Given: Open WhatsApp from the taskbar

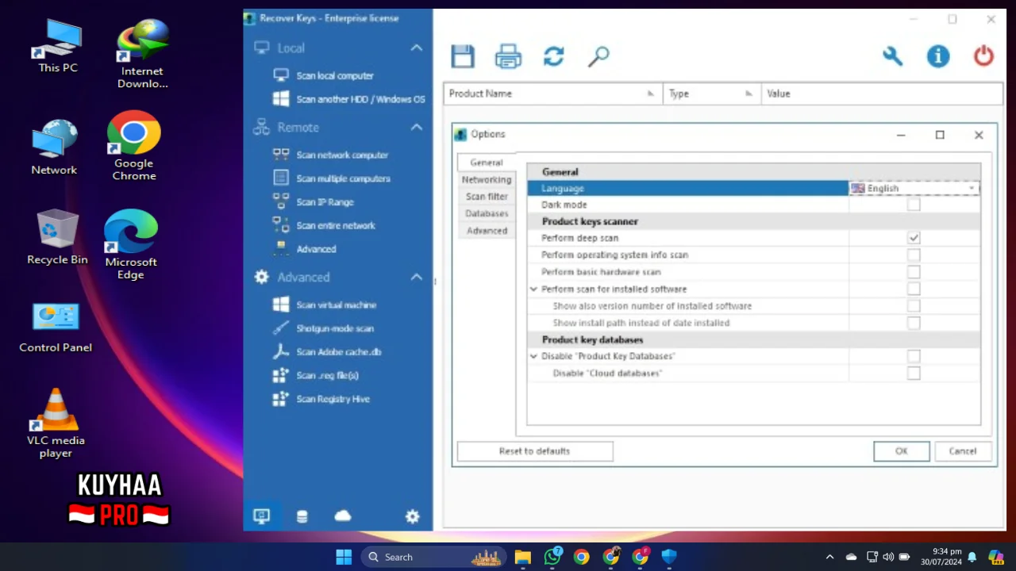Looking at the screenshot, I should tap(552, 557).
